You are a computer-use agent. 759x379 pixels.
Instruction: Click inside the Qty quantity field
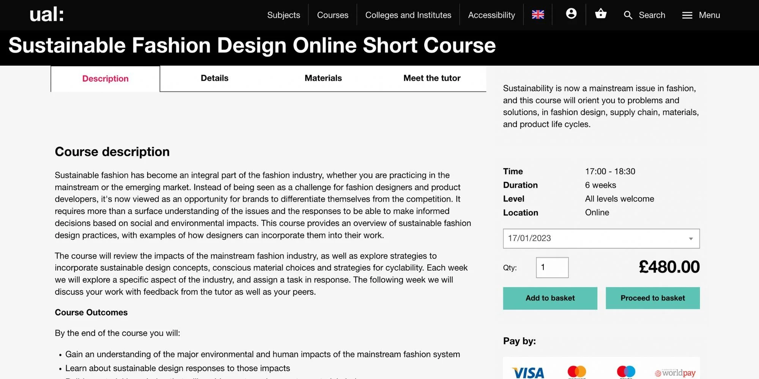click(x=552, y=267)
